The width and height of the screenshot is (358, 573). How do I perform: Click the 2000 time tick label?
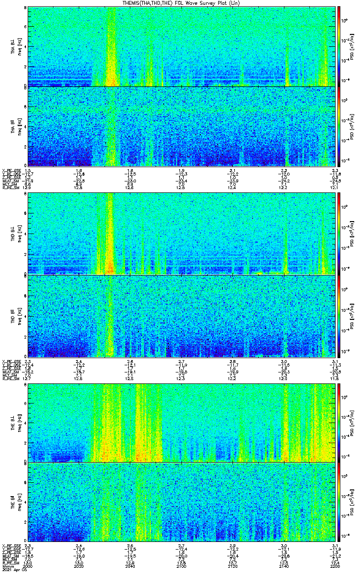click(x=28, y=566)
